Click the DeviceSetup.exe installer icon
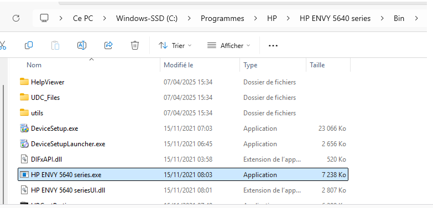 coord(24,128)
